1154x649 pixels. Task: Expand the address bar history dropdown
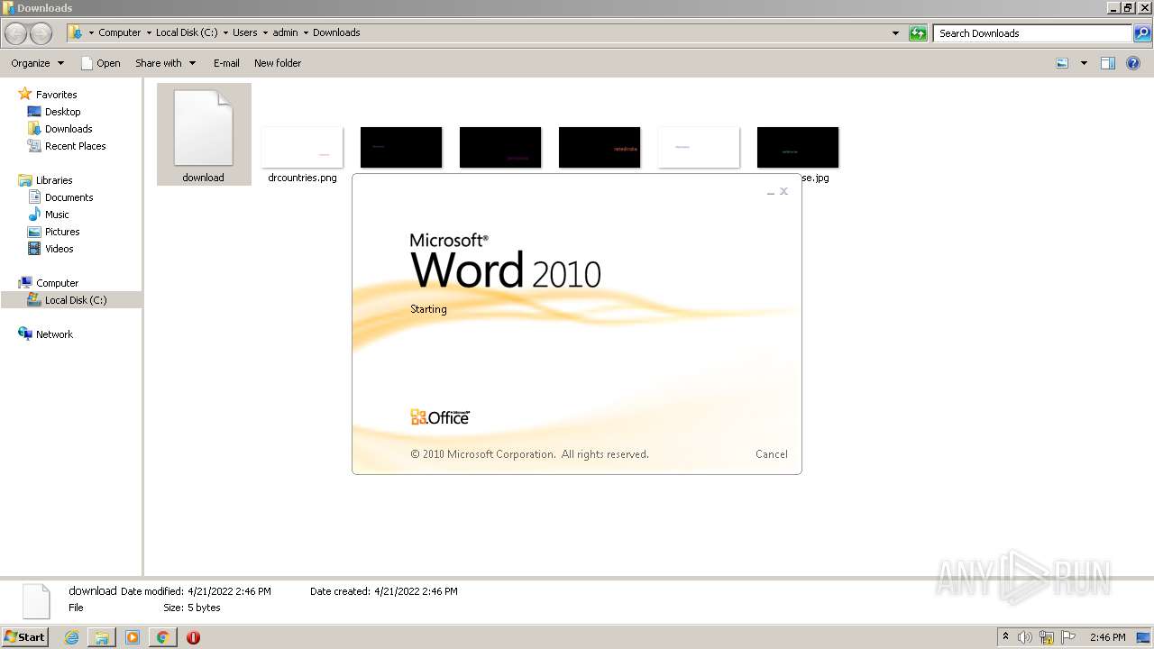[x=895, y=33]
